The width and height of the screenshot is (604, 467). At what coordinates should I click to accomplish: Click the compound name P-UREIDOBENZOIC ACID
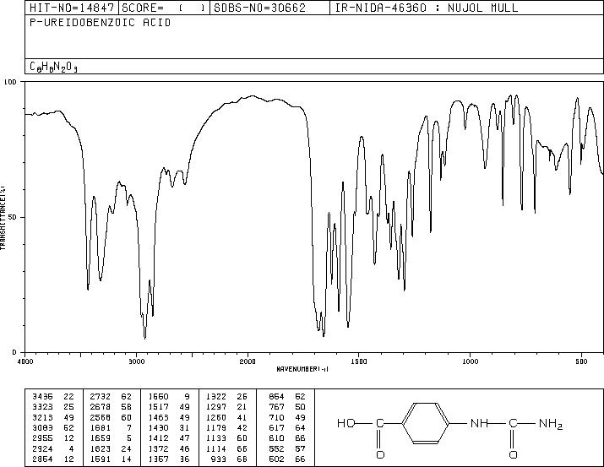[x=101, y=23]
